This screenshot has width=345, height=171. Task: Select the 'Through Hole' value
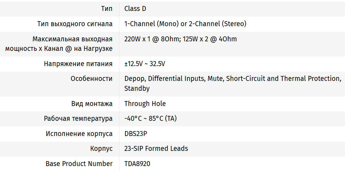pos(145,104)
